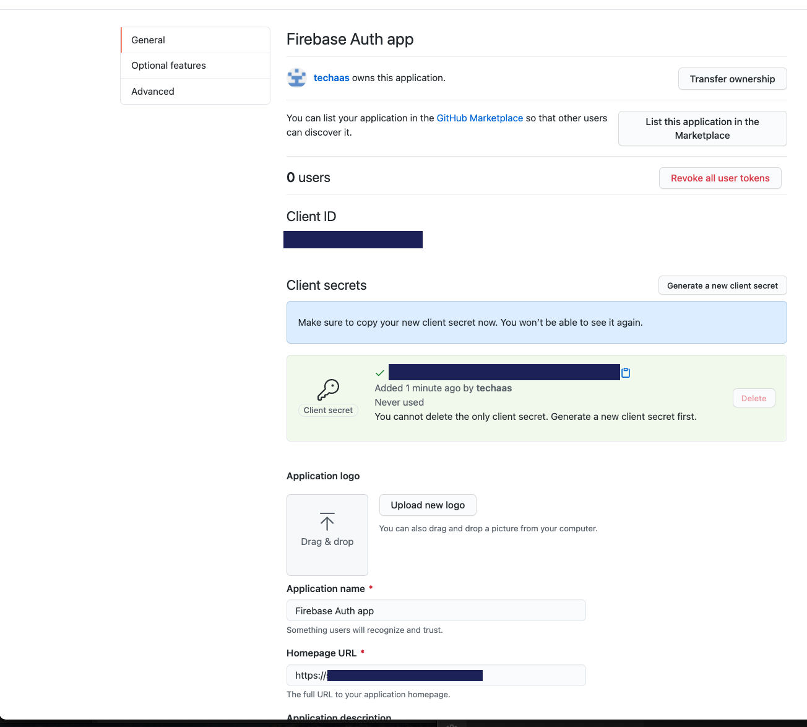Open the techaas owner profile link

[x=332, y=78]
